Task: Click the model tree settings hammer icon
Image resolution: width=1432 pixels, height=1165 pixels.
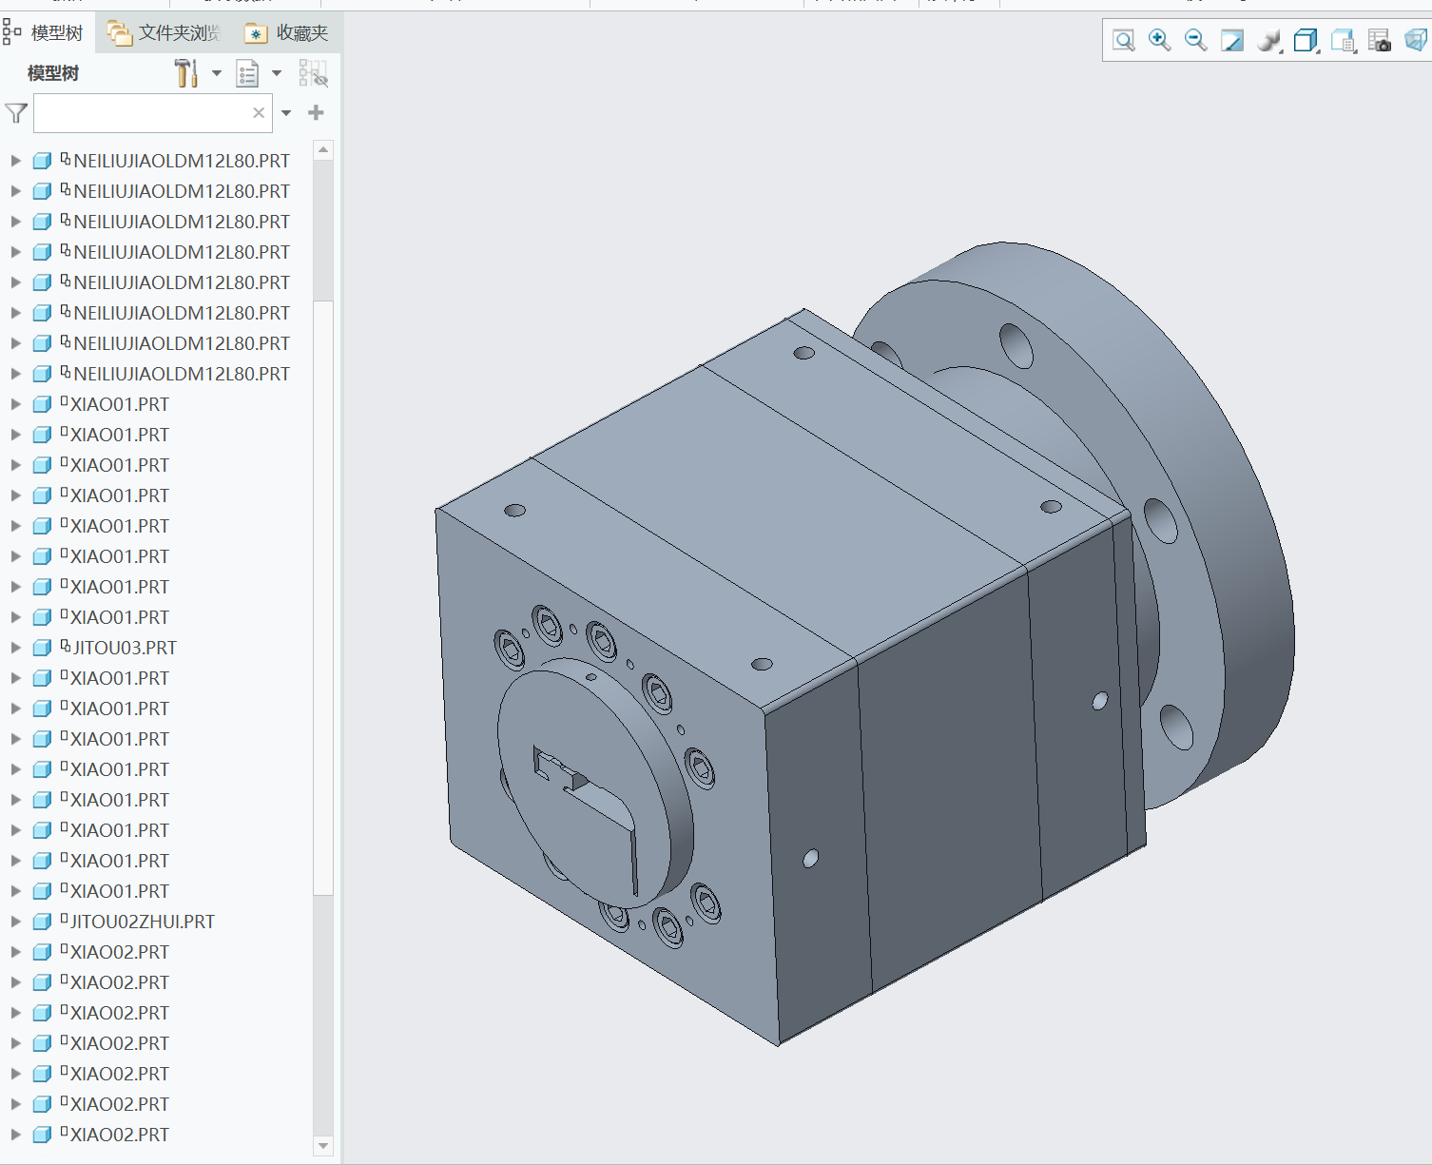Action: [x=186, y=73]
